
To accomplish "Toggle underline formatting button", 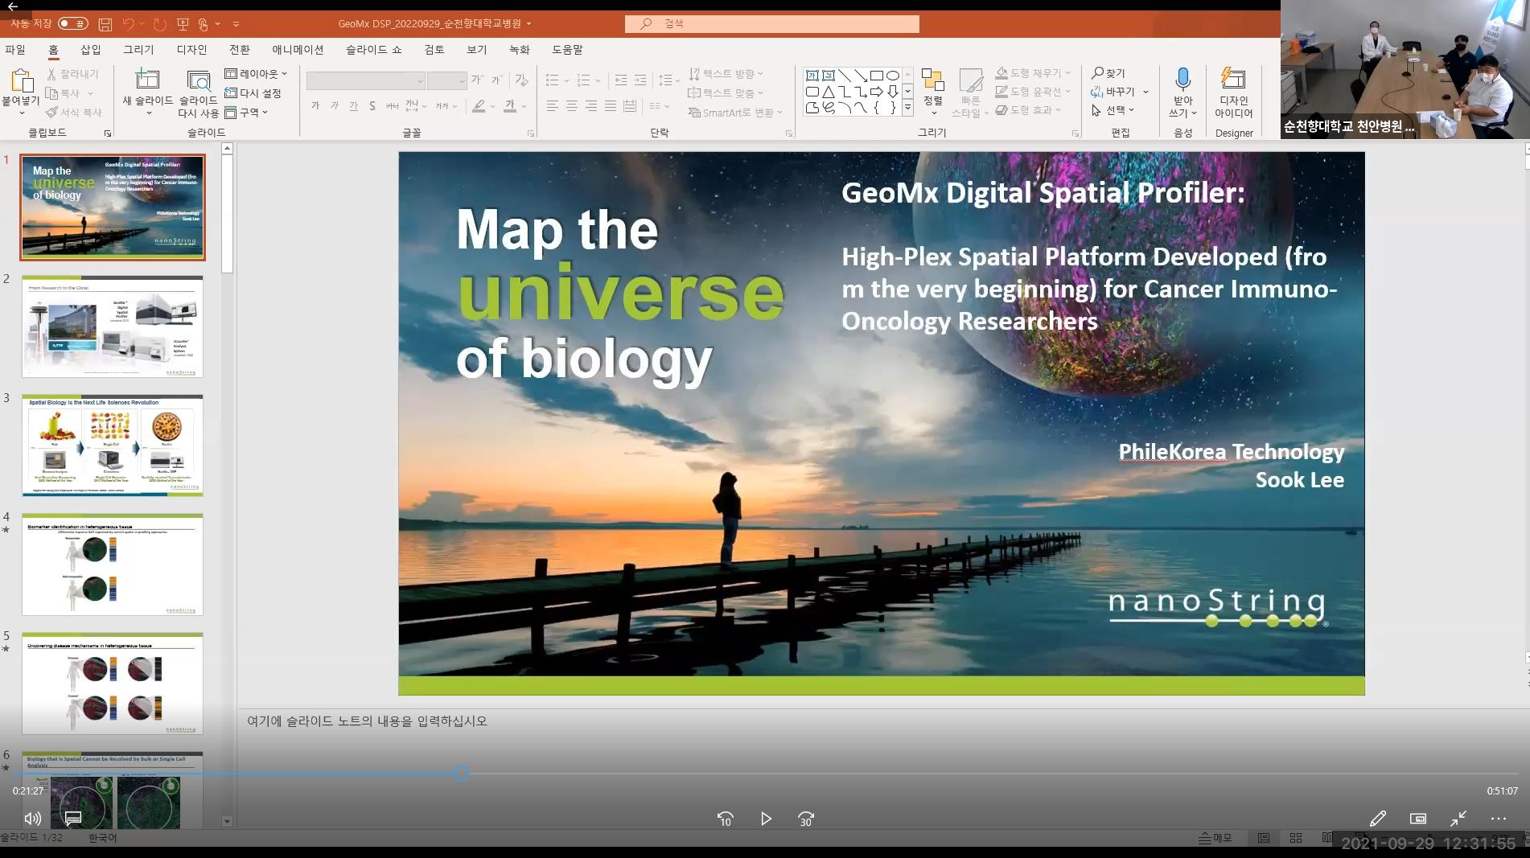I will coord(354,106).
